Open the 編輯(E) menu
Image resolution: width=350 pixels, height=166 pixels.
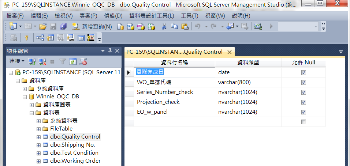pos(39,16)
